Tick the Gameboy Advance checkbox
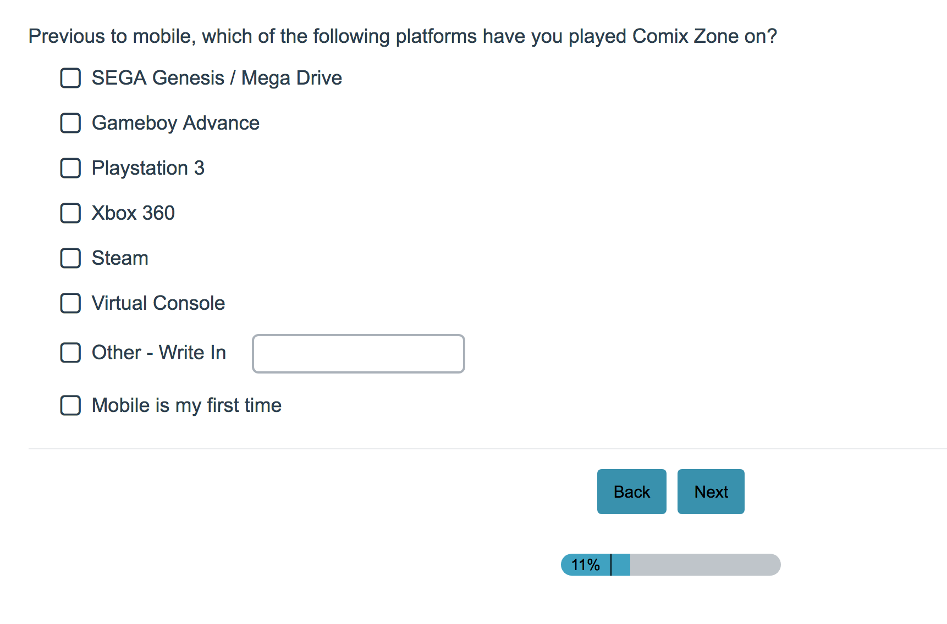 coord(70,123)
